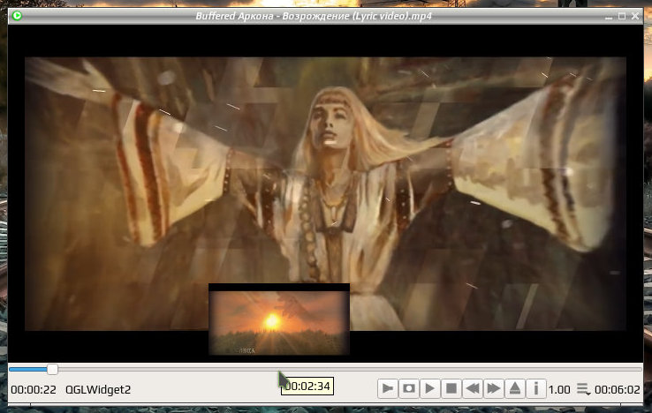The width and height of the screenshot is (652, 413).
Task: Click the screenshot capture button
Action: (408, 389)
